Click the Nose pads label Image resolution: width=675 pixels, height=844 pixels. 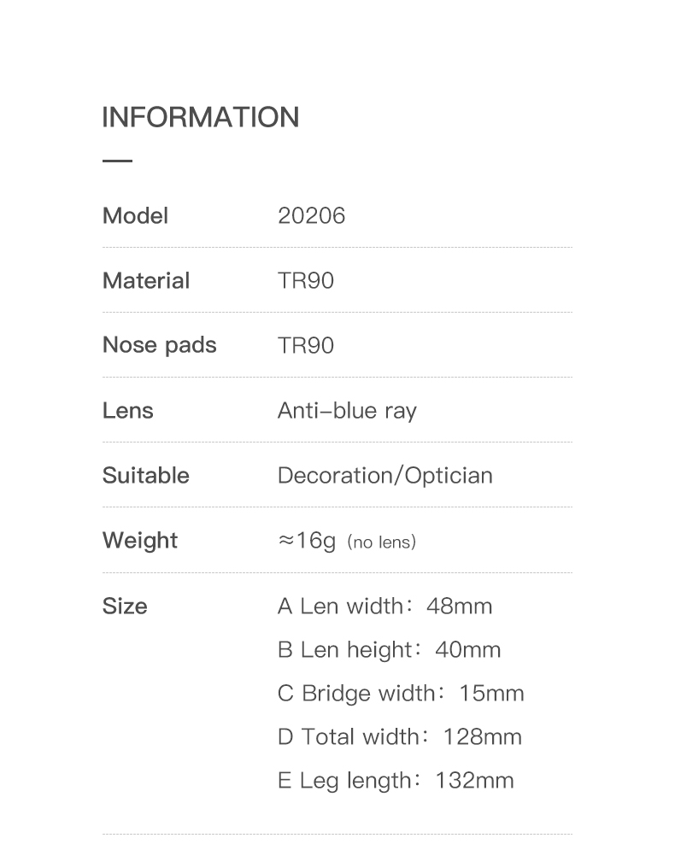(x=159, y=345)
